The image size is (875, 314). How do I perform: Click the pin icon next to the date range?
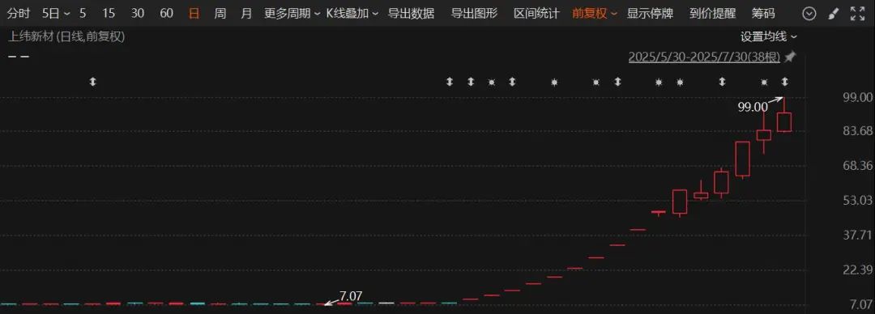click(x=790, y=57)
